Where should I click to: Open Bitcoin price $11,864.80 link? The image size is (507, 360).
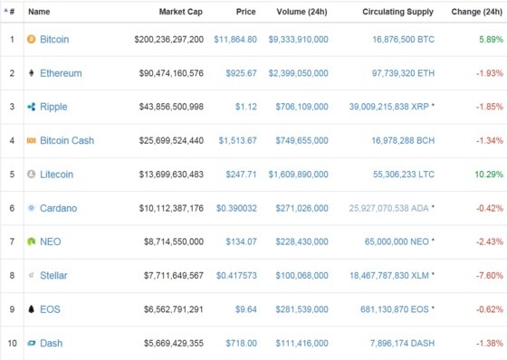[235, 40]
